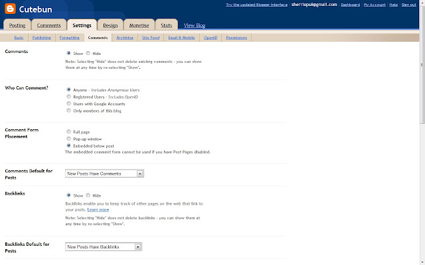Image resolution: width=425 pixels, height=265 pixels.
Task: Go to Archiving settings sub-tab
Action: [x=125, y=38]
